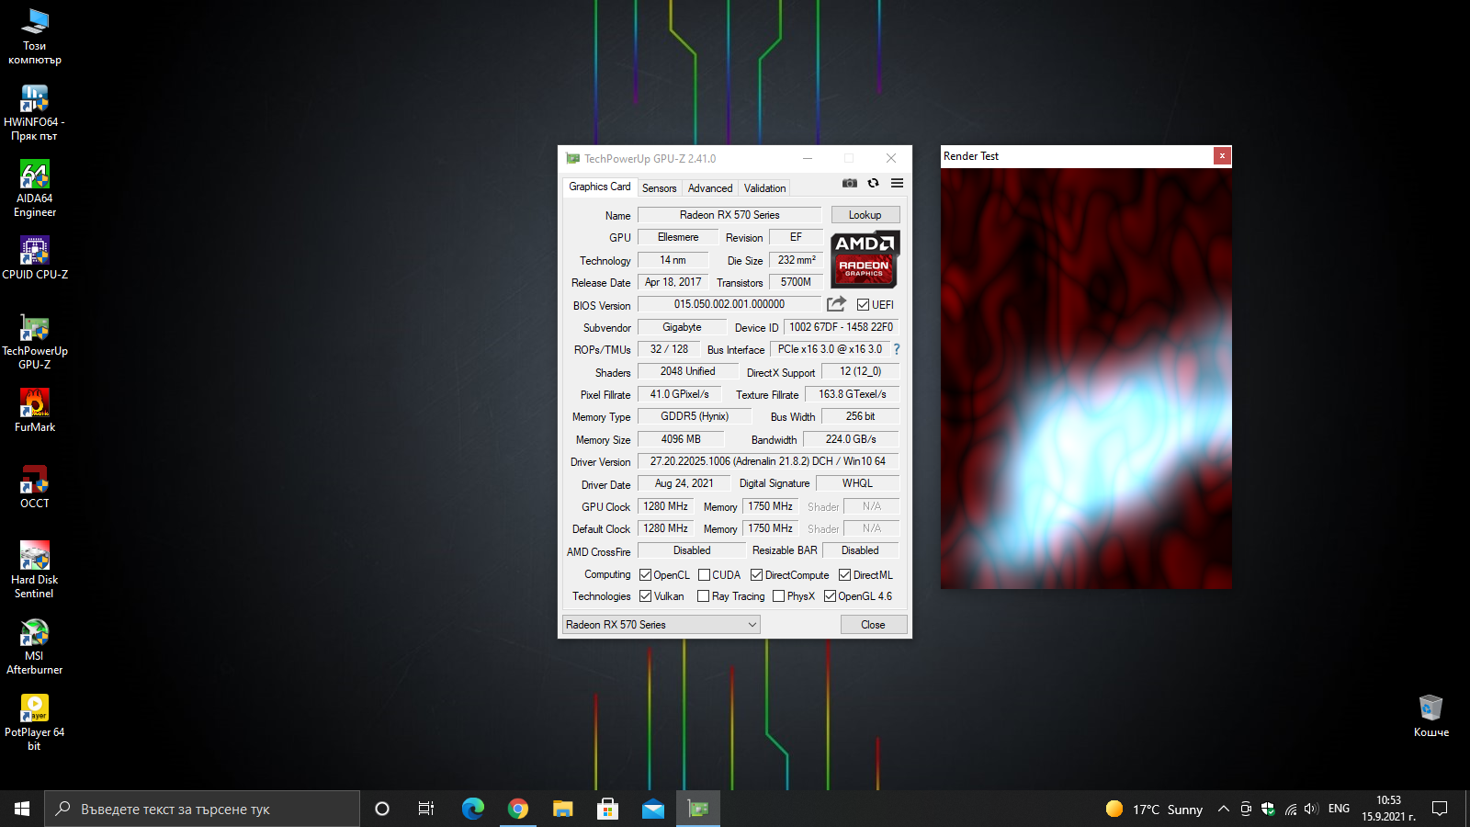The height and width of the screenshot is (827, 1470).
Task: Select the TechPowerUp GPU-Z desktop icon
Action: coord(35,342)
